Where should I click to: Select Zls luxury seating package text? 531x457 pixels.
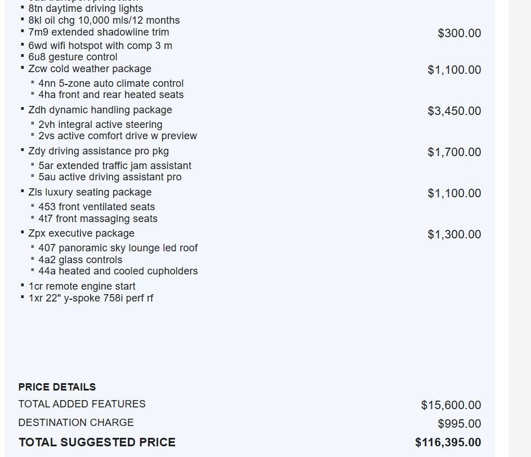point(90,192)
